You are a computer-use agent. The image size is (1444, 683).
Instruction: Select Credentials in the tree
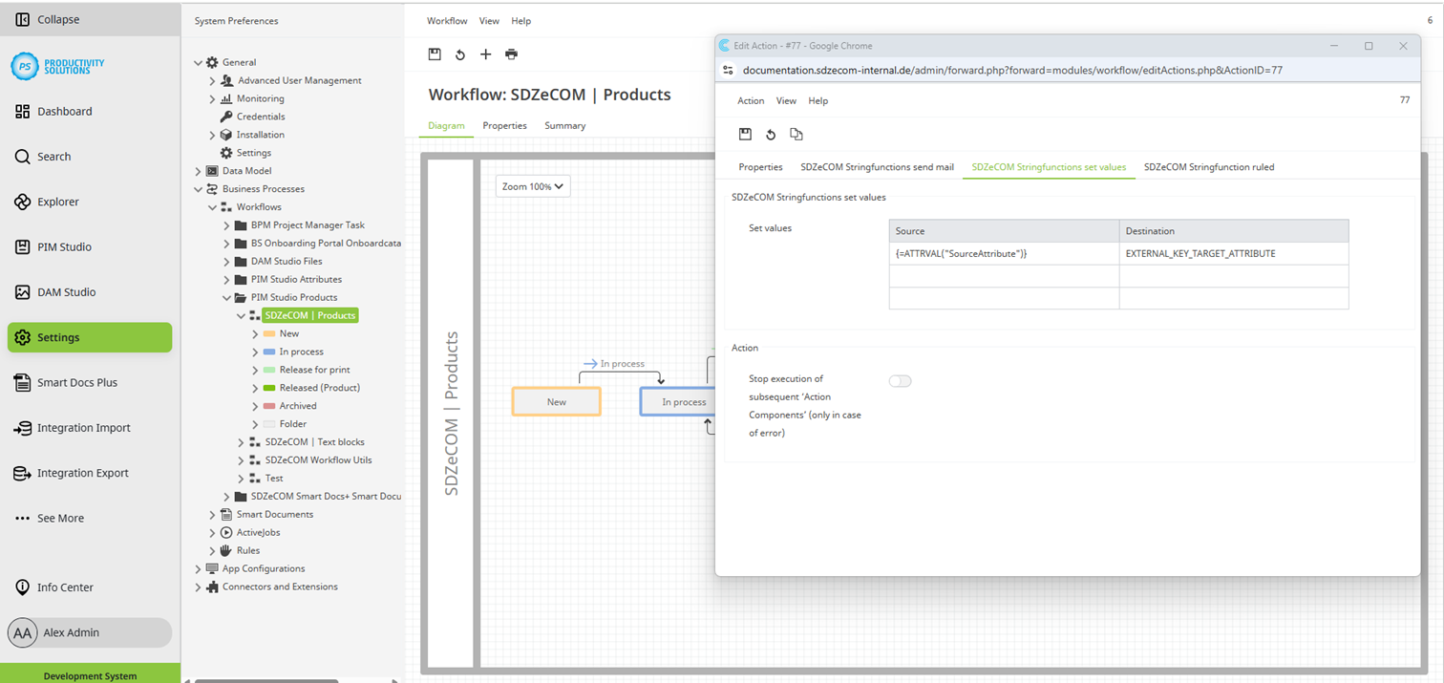pyautogui.click(x=261, y=117)
